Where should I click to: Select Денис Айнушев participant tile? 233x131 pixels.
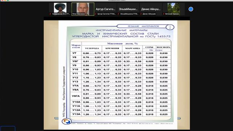151,9
